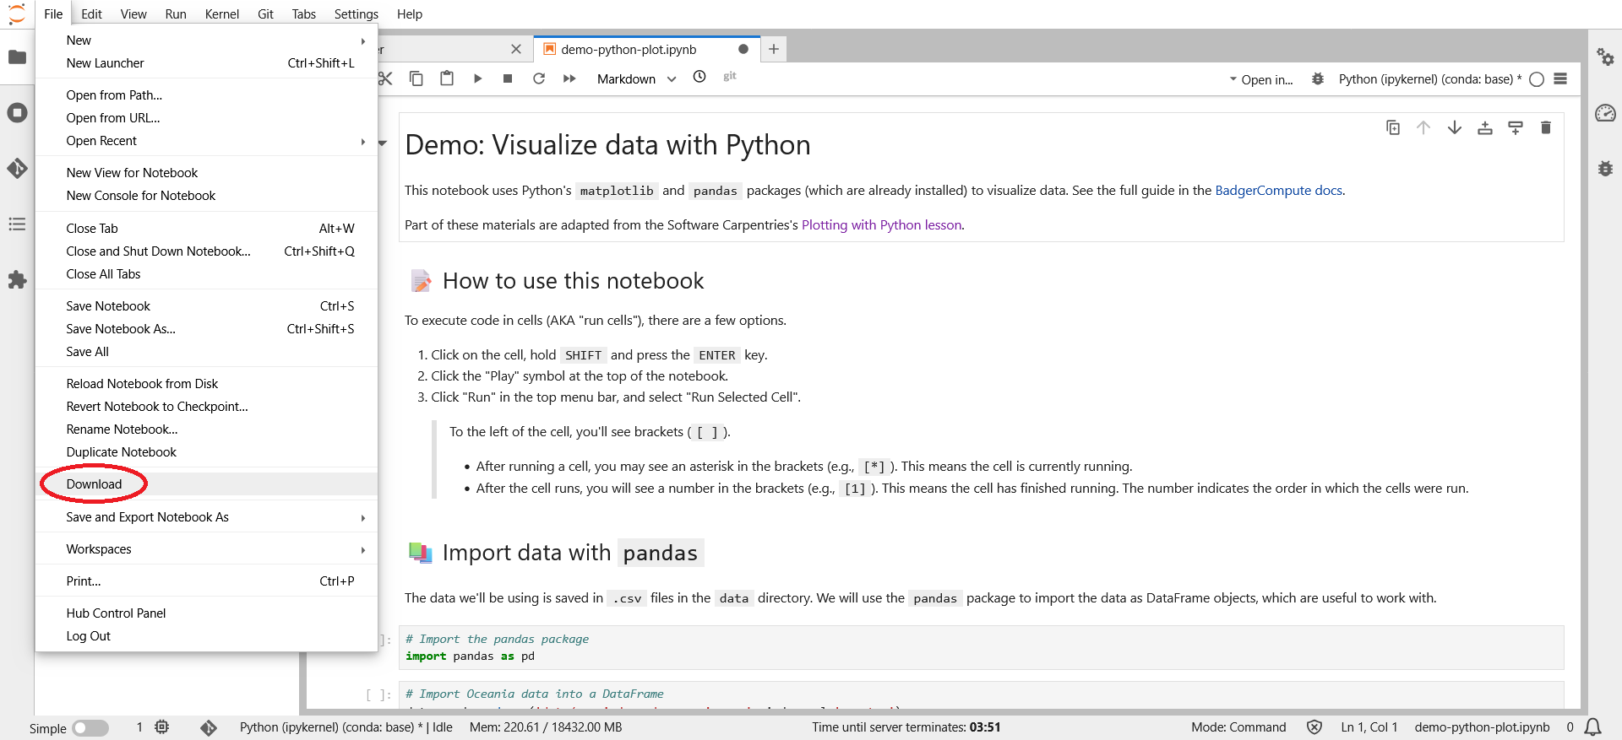Click the kernel status circle indicator
This screenshot has height=740, width=1622.
click(1537, 79)
